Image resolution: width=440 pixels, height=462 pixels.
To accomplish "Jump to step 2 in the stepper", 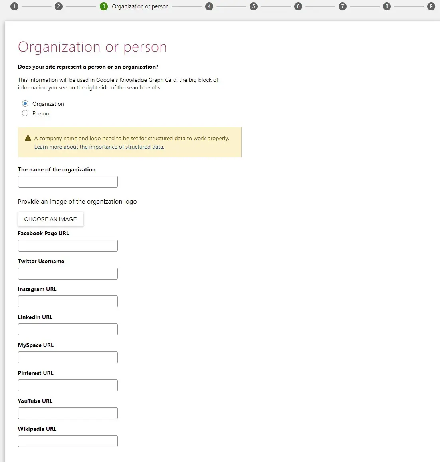I will (x=59, y=6).
